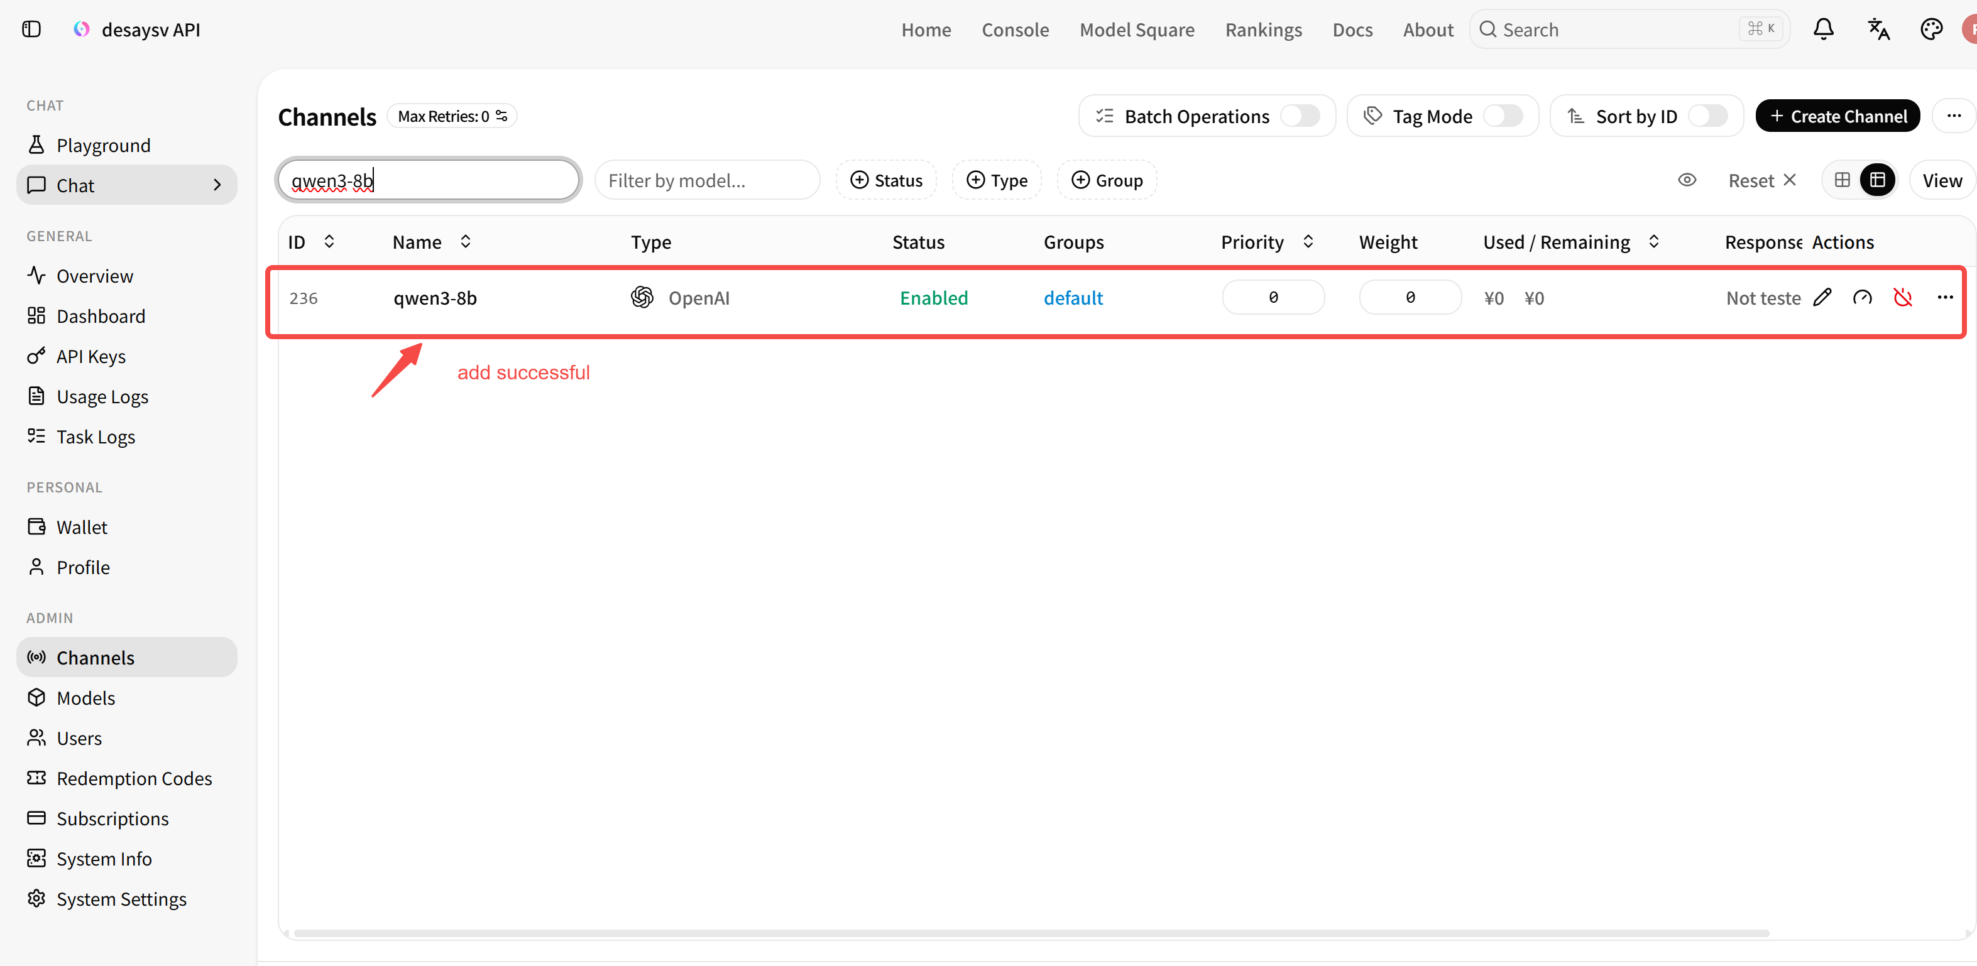Image resolution: width=1977 pixels, height=966 pixels.
Task: Open Docs page
Action: 1352,29
